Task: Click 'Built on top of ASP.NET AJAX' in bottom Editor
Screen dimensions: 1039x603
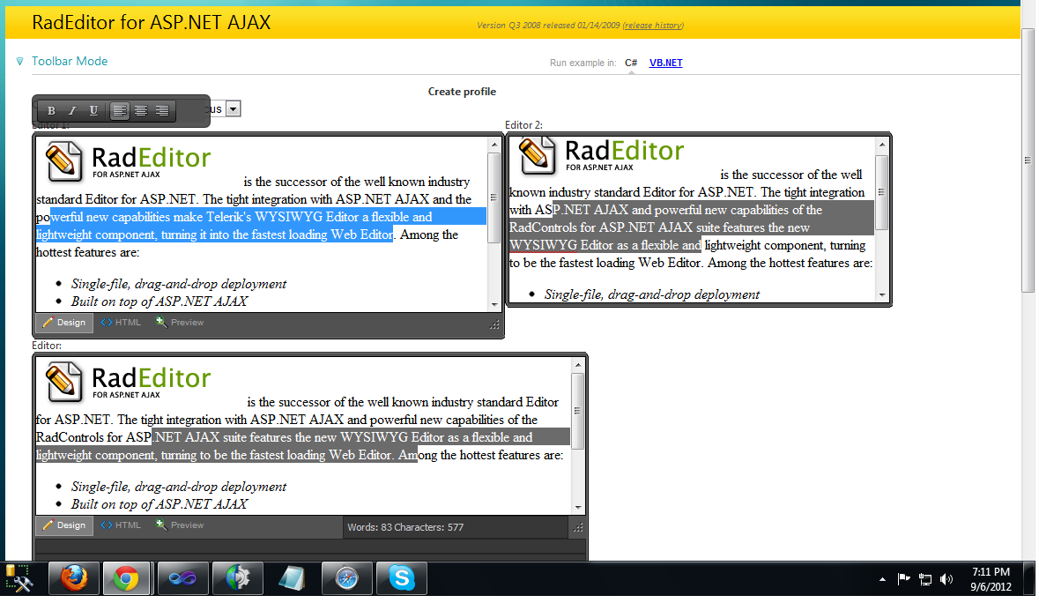Action: coord(159,504)
